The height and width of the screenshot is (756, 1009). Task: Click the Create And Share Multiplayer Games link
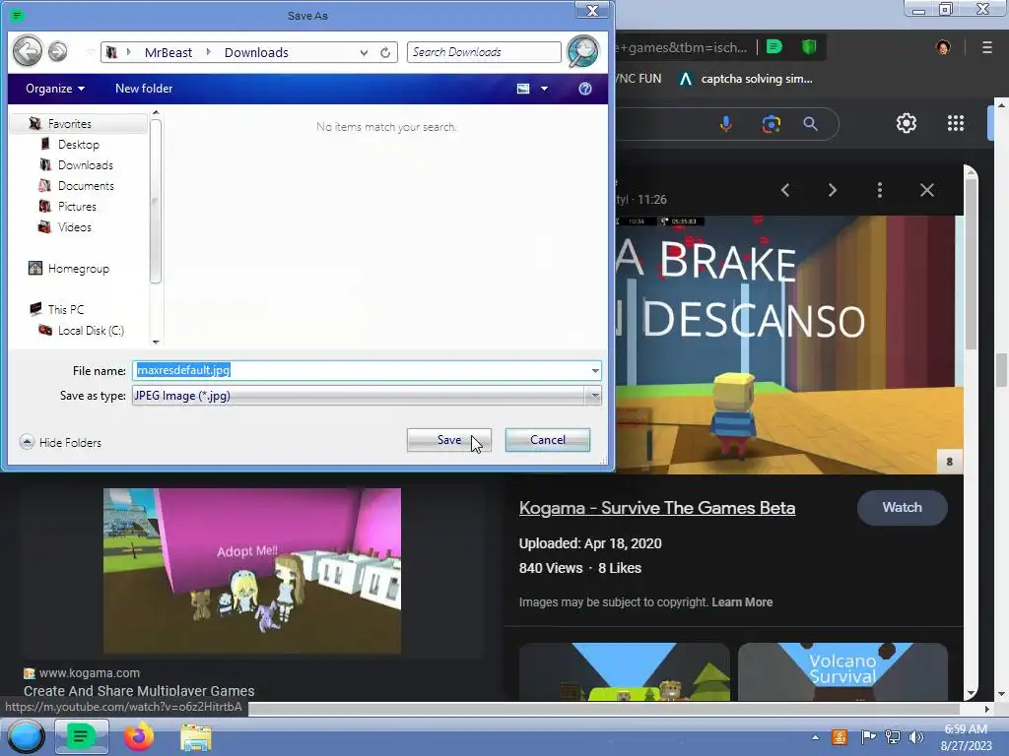click(139, 691)
